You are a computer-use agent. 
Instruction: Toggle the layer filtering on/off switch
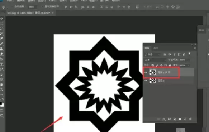[x=189, y=54]
